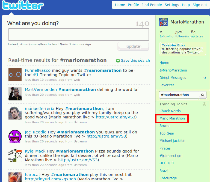Open Joe_Reddie username link
Screen dimensions: 210x182
(36, 132)
